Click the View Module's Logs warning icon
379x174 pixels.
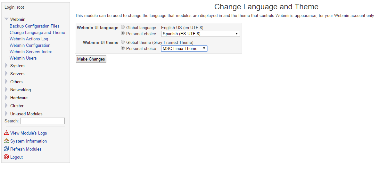[6, 133]
